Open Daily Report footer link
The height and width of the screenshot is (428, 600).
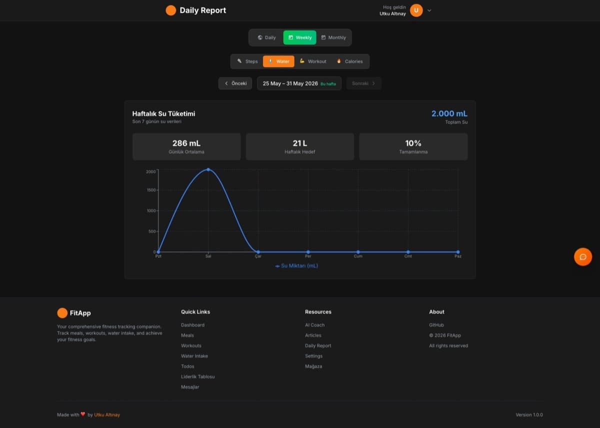point(318,346)
